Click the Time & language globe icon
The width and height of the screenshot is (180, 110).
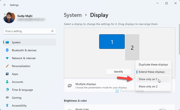(7, 90)
